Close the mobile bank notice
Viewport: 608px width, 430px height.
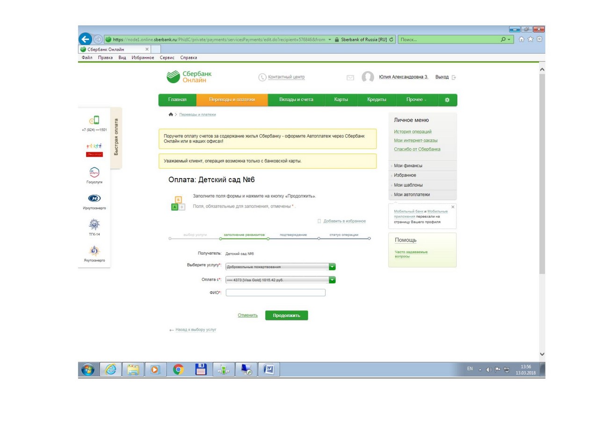[x=452, y=207]
